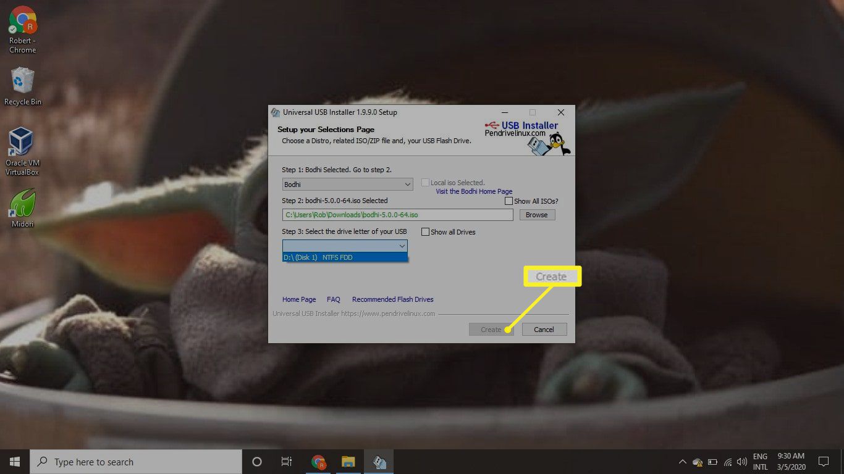
Task: Click the USB Installer Pendrivelinux logo
Action: (x=528, y=137)
